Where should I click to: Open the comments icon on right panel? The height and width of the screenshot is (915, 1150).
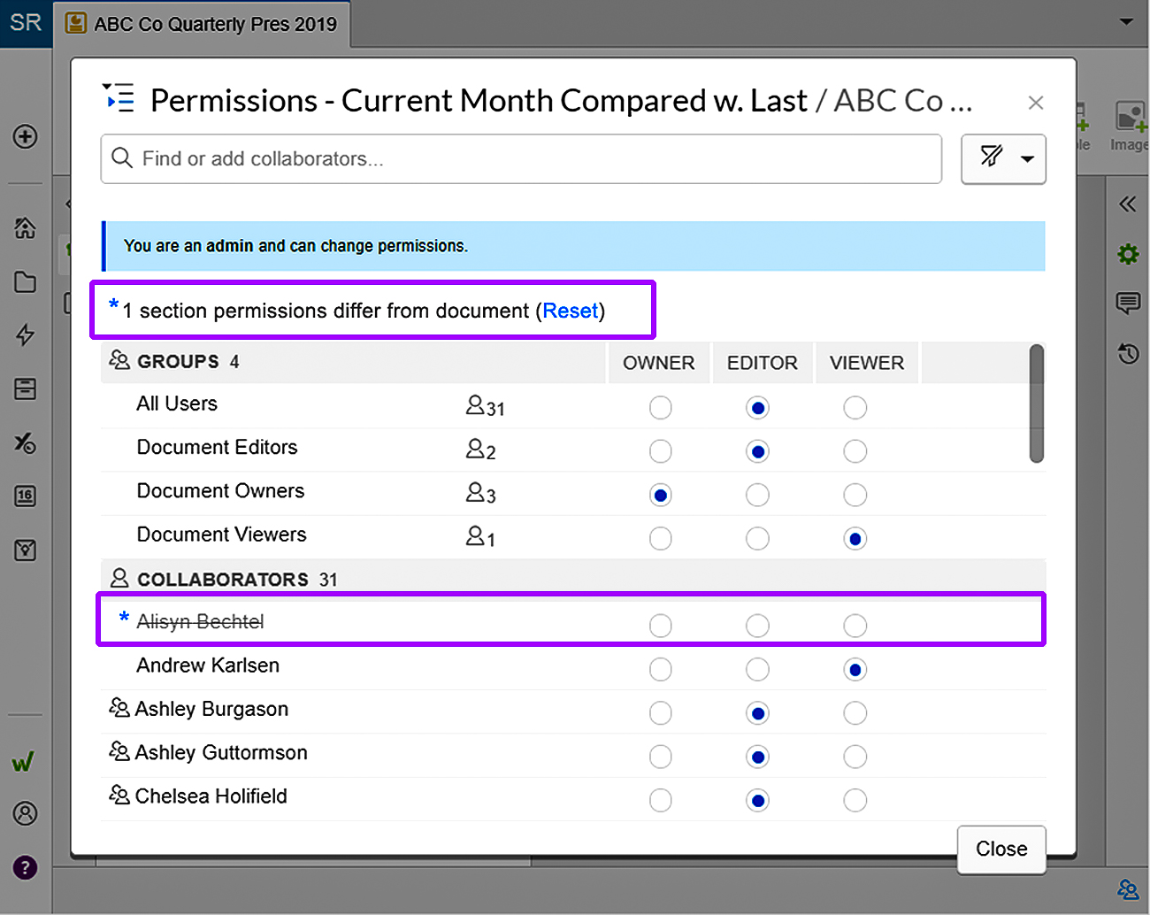[x=1128, y=304]
